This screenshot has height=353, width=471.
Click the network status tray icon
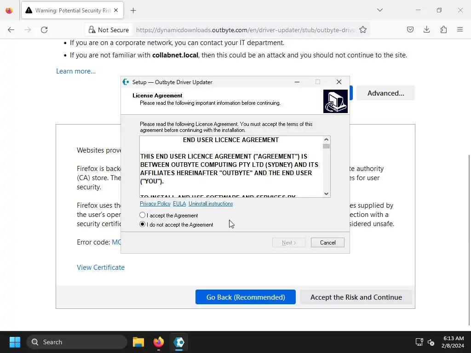point(419,342)
